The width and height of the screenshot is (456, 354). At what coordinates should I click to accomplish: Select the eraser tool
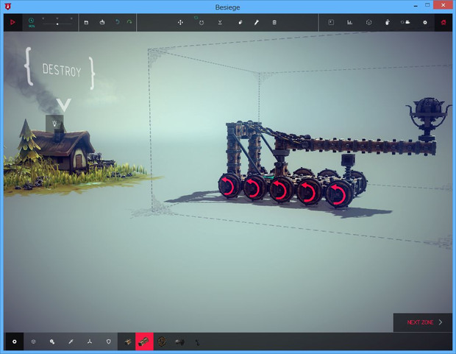pyautogui.click(x=241, y=22)
